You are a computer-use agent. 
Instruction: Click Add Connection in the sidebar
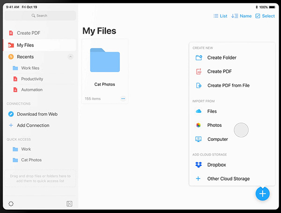coord(33,125)
